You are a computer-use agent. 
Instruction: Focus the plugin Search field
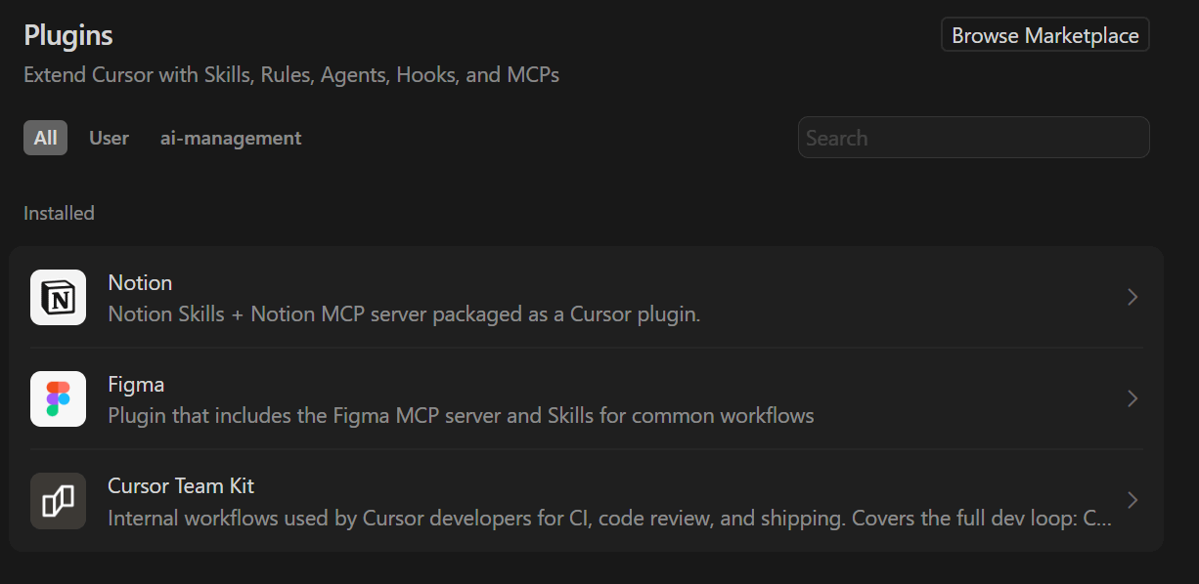(974, 138)
